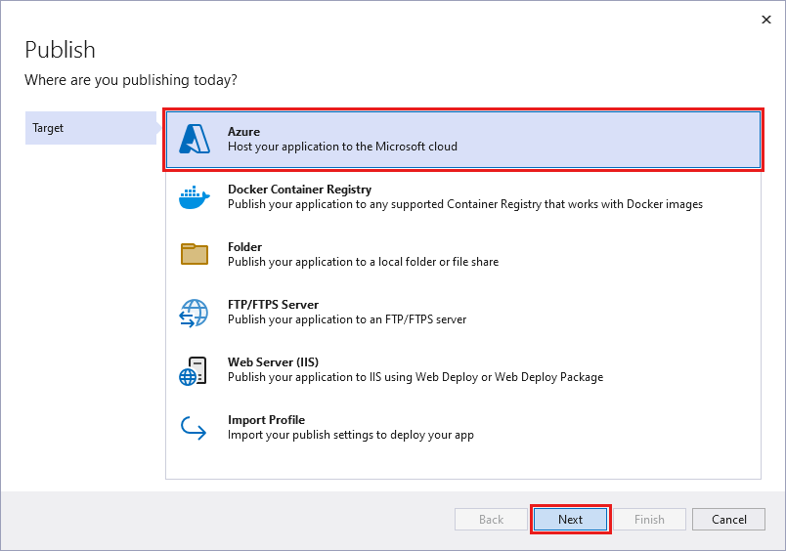Choose the Azure target title
786x551 pixels.
click(243, 132)
